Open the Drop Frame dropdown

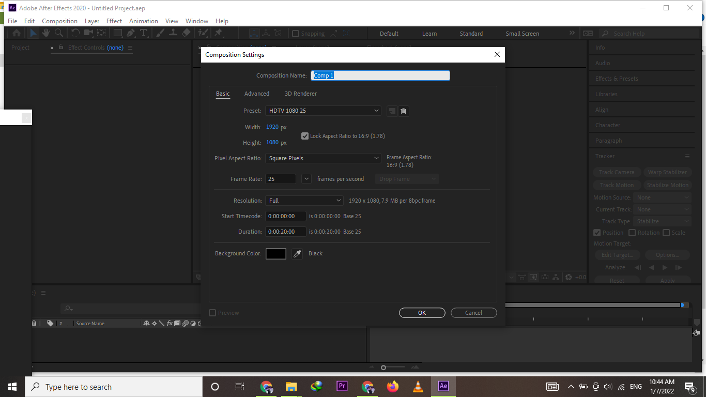pos(407,179)
